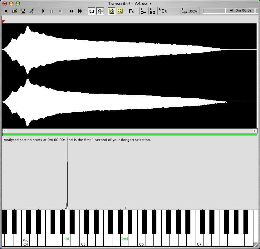Click the running figure icon in toolbar
The image size is (260, 249).
click(x=32, y=11)
